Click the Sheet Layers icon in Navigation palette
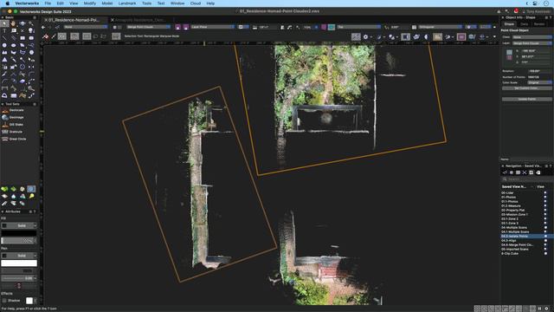 [x=518, y=172]
